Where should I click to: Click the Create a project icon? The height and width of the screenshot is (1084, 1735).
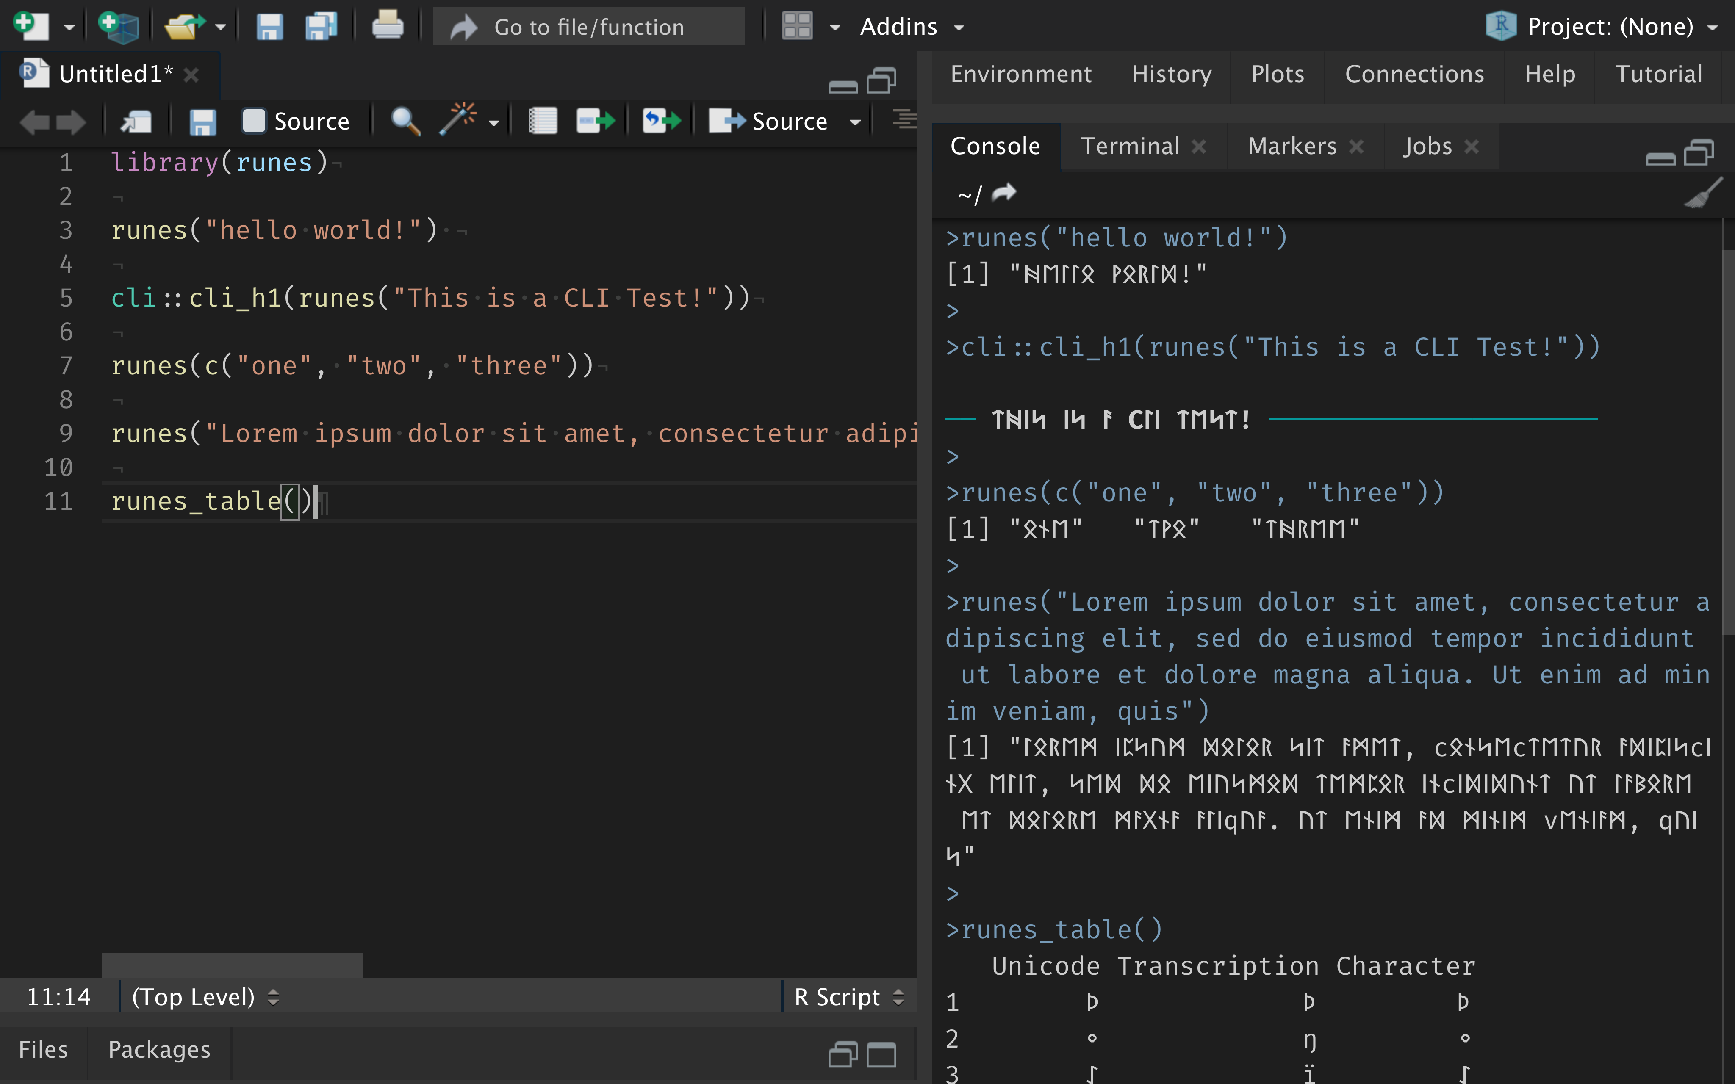click(x=118, y=27)
